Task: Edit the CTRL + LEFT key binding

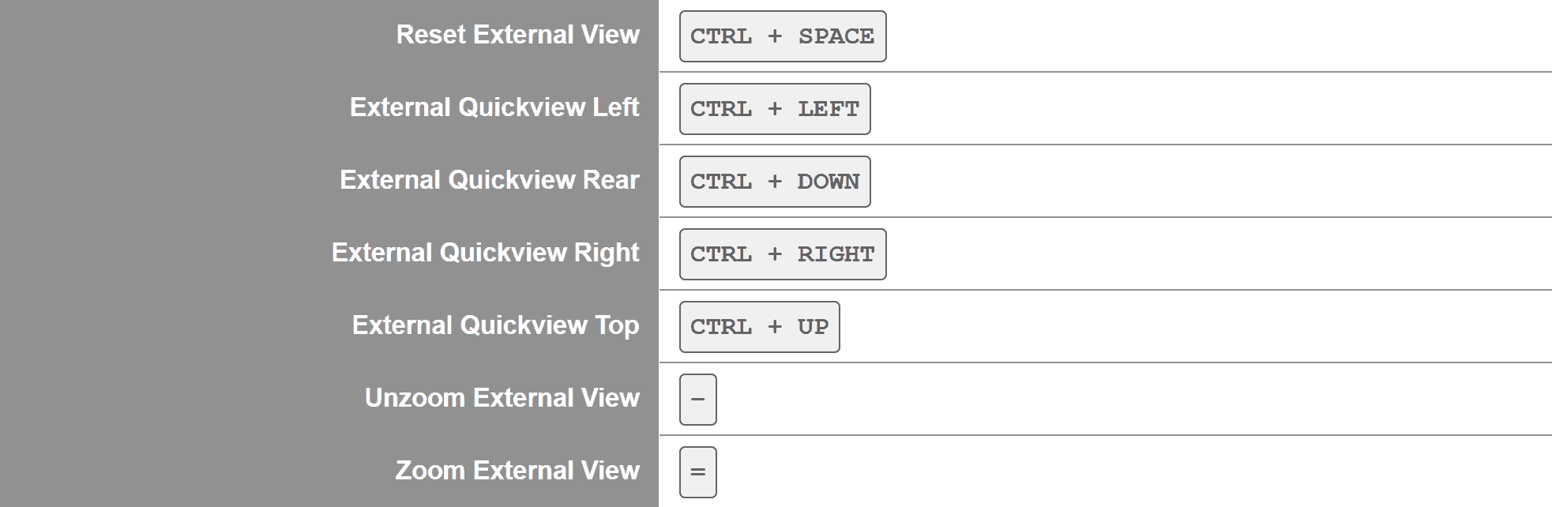Action: click(x=774, y=109)
